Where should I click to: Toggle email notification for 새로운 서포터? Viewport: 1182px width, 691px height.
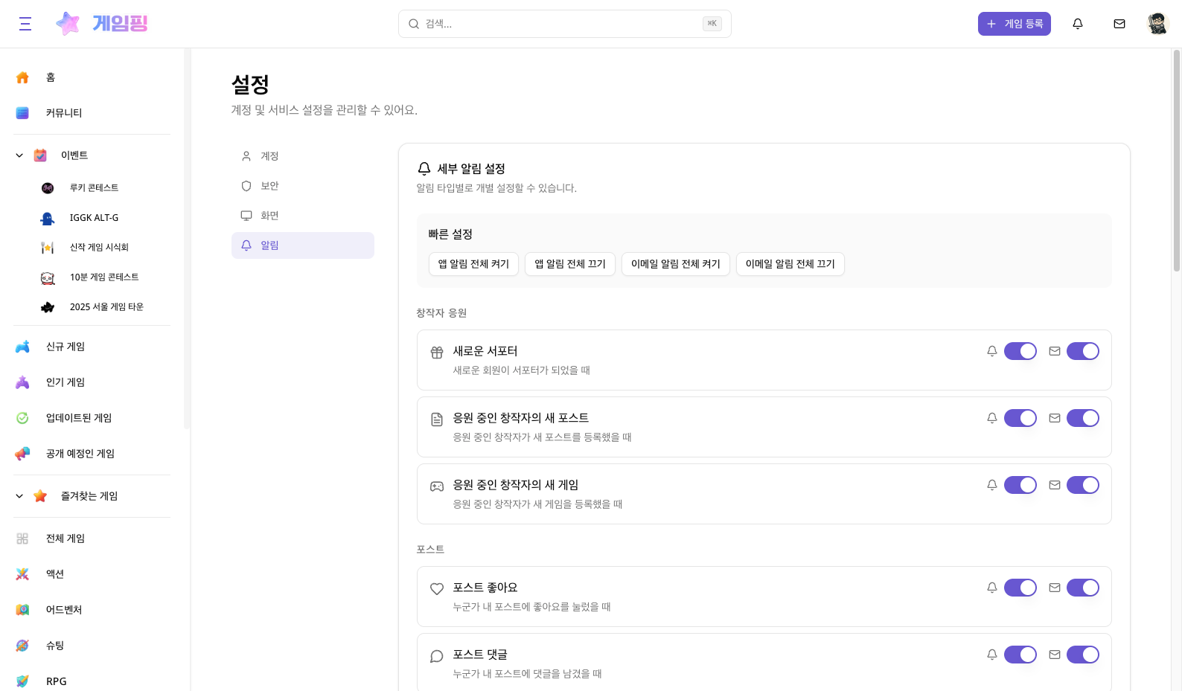click(x=1083, y=351)
